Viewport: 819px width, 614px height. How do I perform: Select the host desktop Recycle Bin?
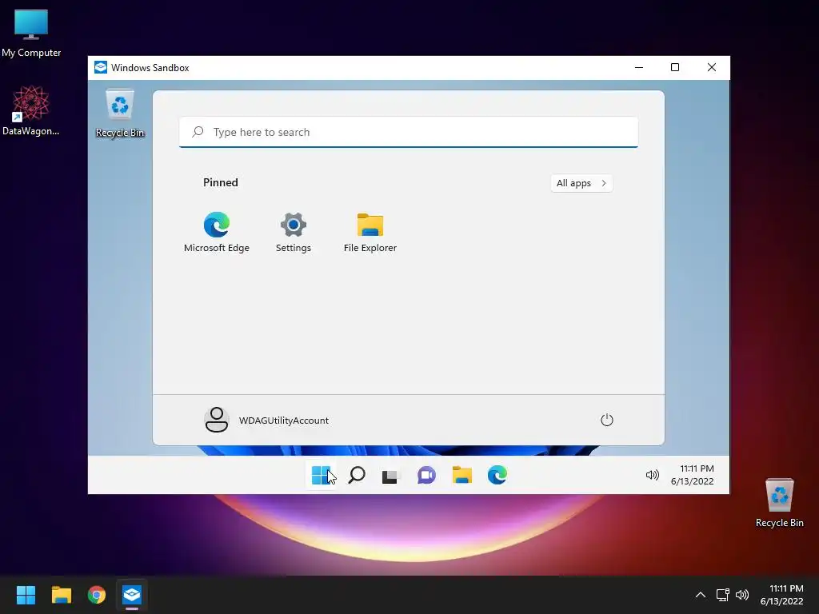point(779,503)
